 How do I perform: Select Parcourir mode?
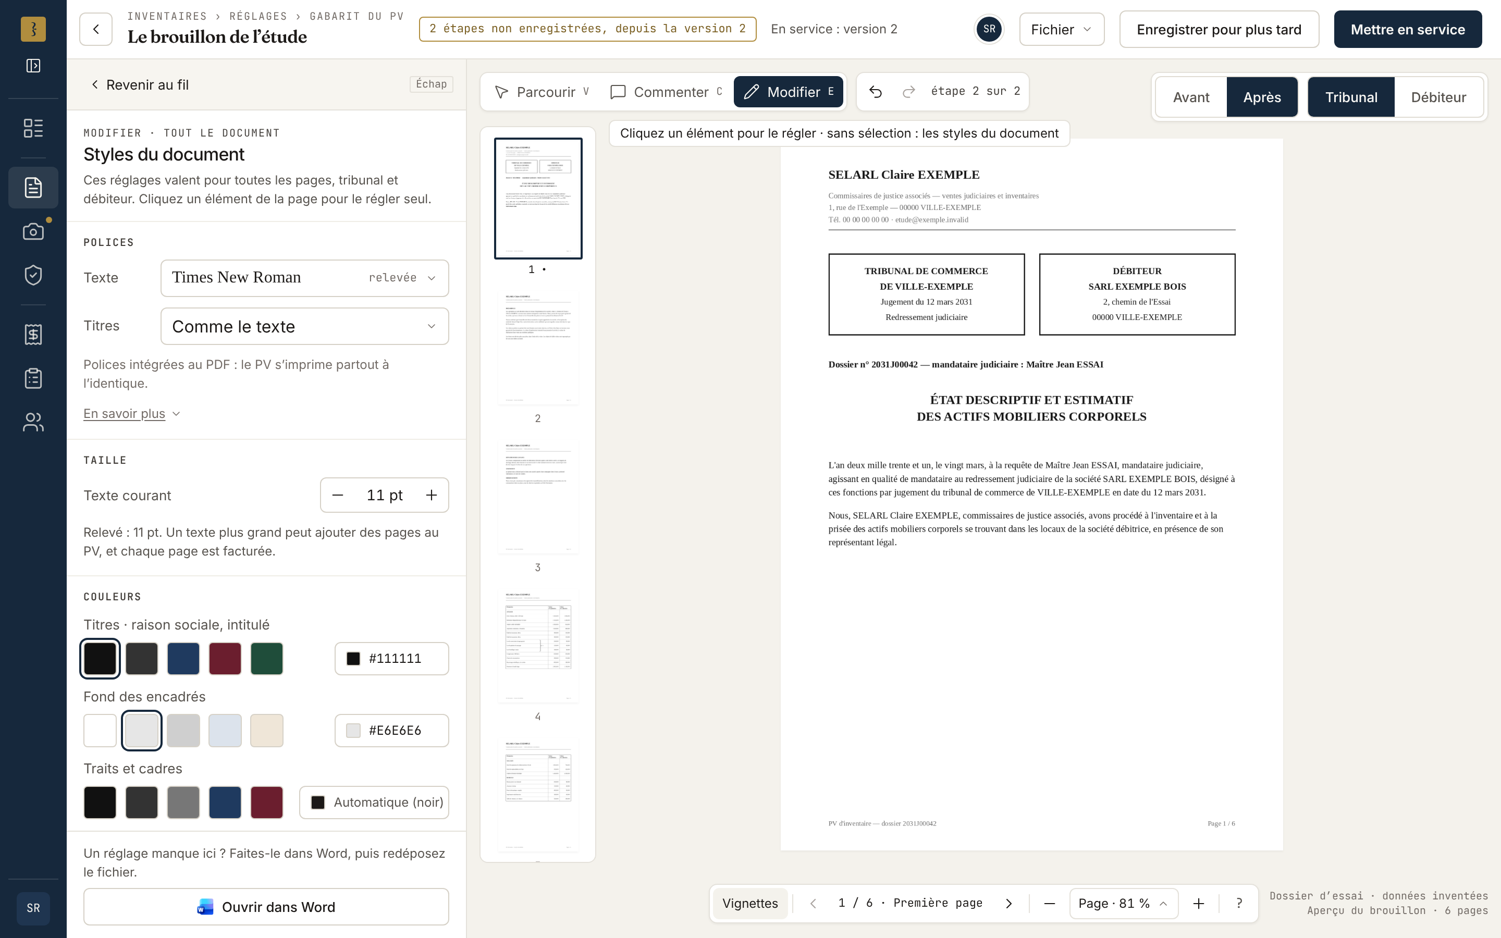pyautogui.click(x=542, y=92)
